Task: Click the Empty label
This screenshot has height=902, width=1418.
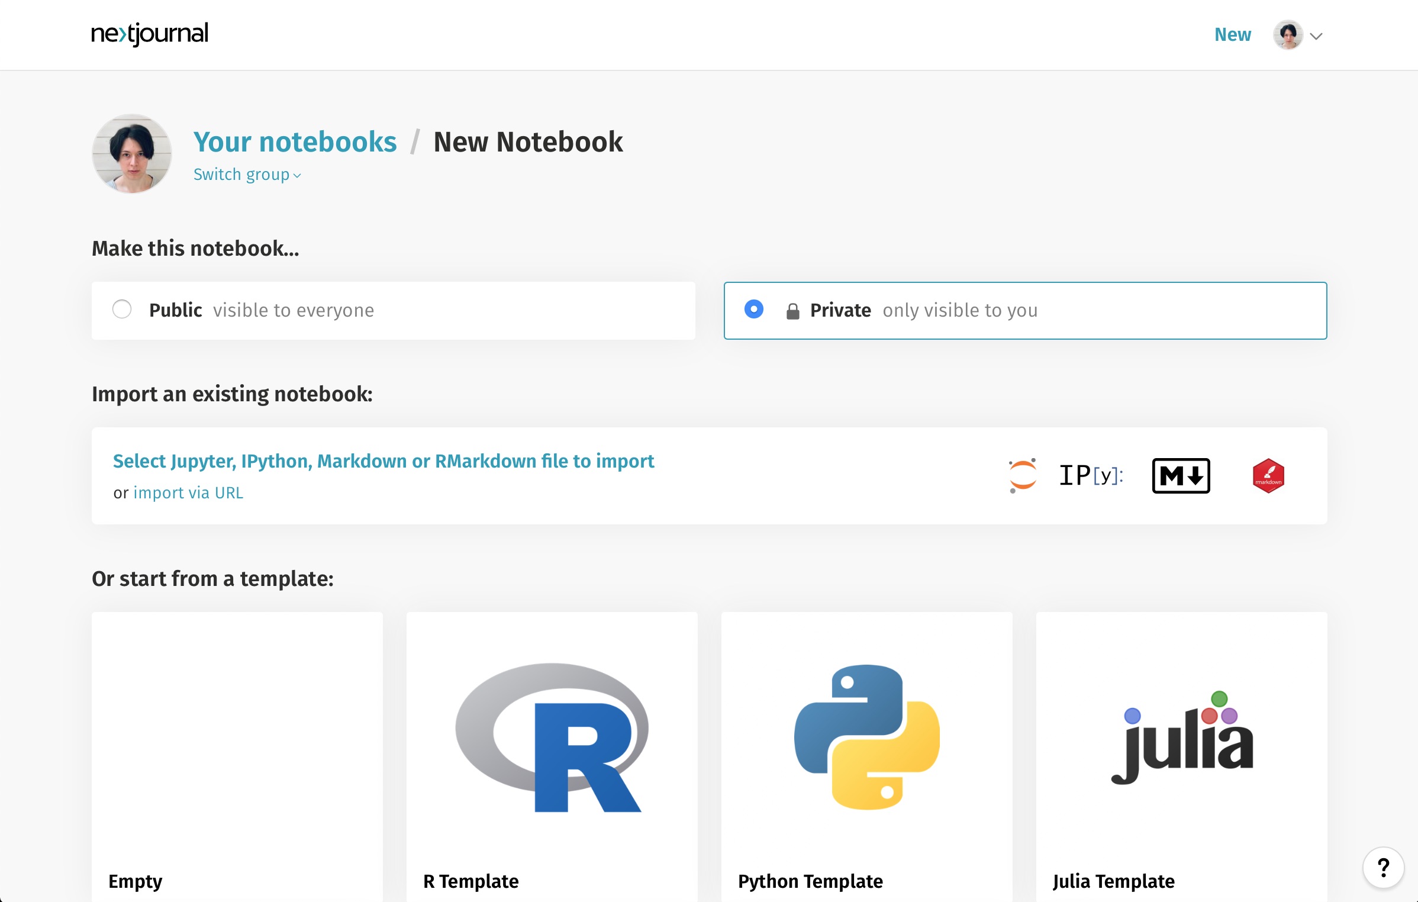Action: click(135, 881)
